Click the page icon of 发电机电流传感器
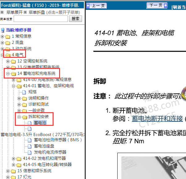 (30, 153)
